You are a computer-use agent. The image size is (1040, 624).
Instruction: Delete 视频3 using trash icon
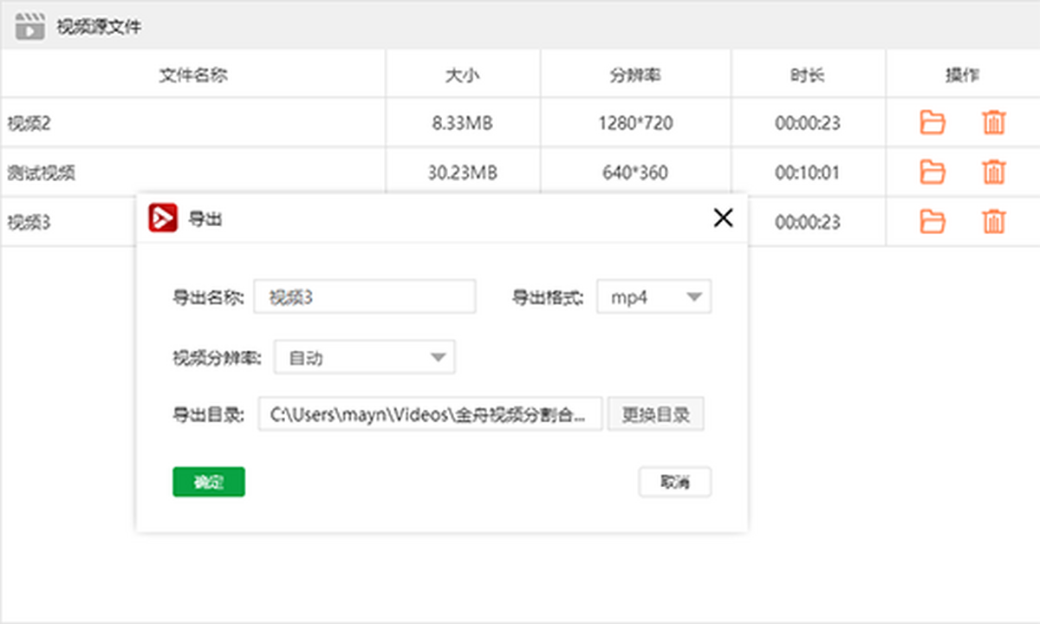[x=993, y=222]
